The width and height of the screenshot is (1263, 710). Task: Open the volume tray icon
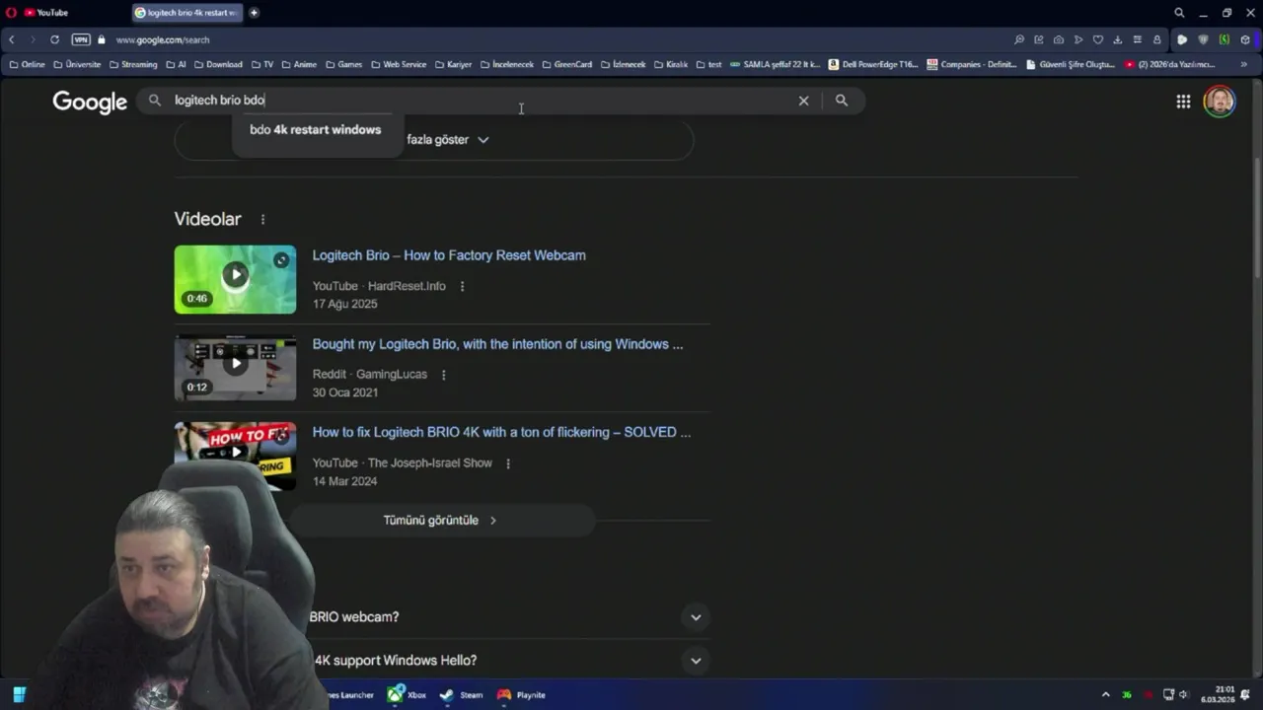tap(1183, 695)
